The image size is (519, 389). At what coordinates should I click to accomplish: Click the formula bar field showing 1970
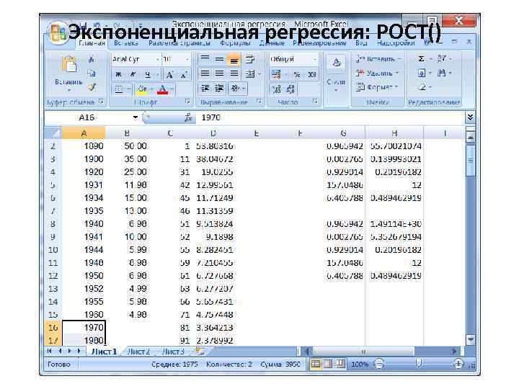coord(330,117)
